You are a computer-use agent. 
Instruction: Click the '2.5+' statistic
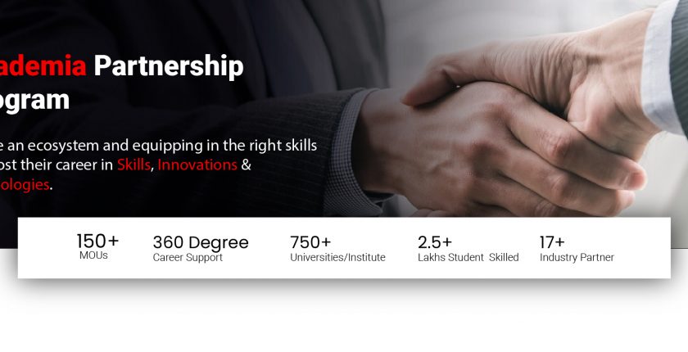tap(435, 242)
